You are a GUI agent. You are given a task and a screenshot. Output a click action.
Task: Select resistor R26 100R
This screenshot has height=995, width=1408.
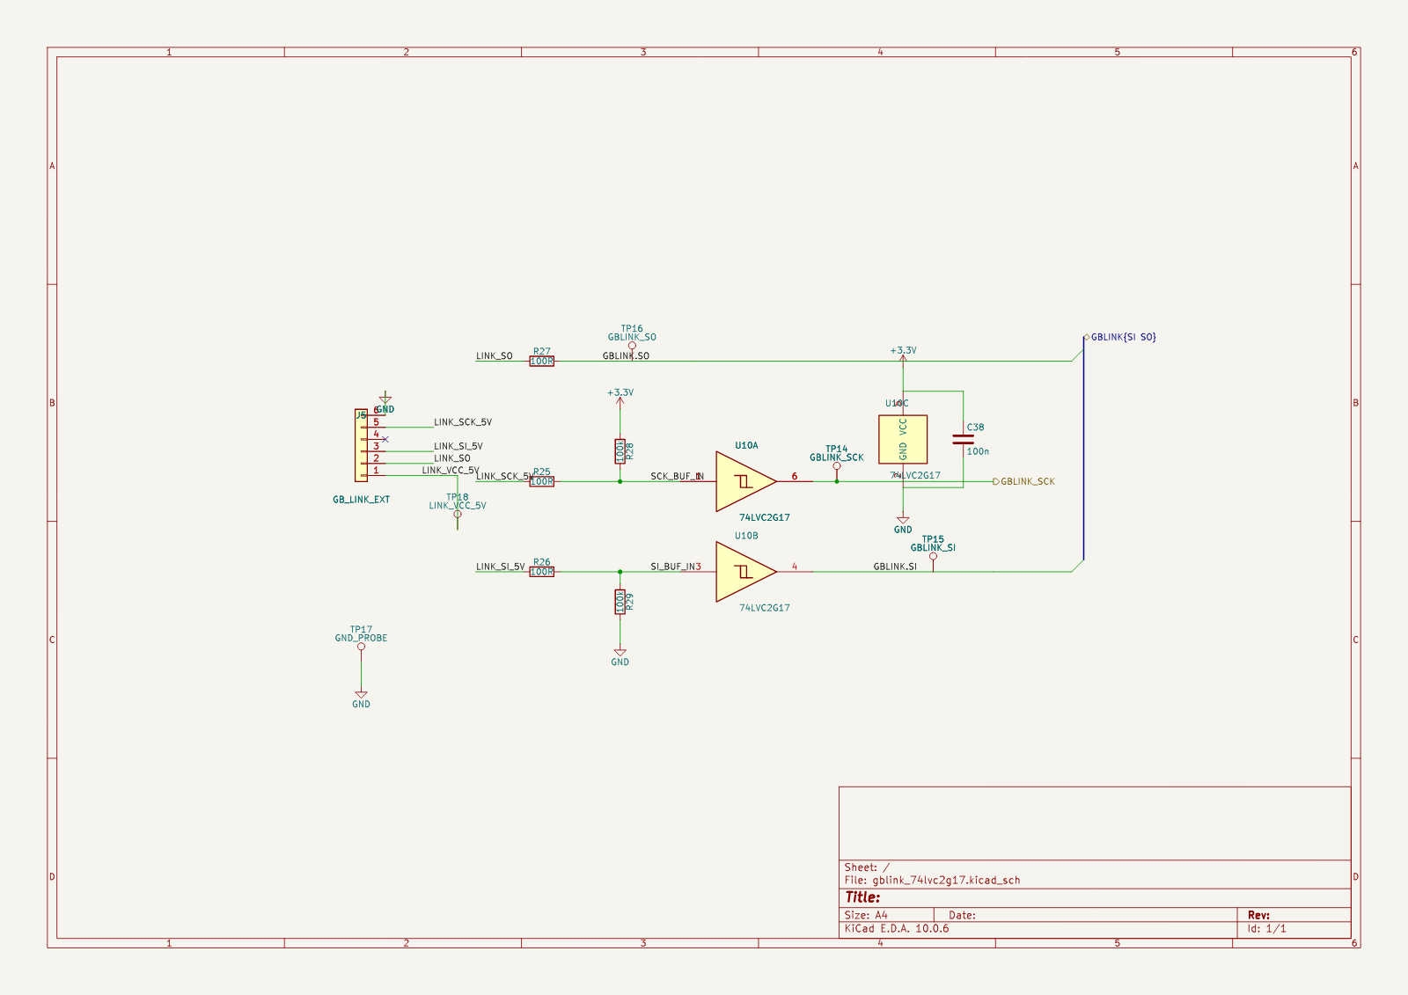pyautogui.click(x=542, y=572)
